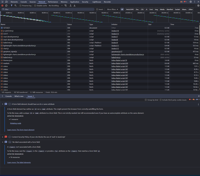Sort by the Size column header
Viewport: 200px width, 176px height.
159,24
